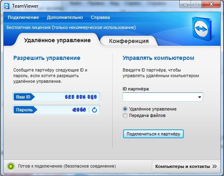This screenshot has height=176, width=224.
Task: Click the Подключиться к партнёру button
Action: pos(153,134)
